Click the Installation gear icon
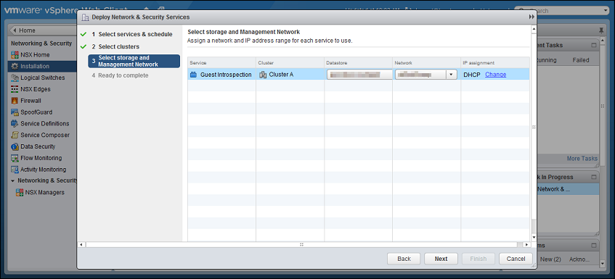This screenshot has height=279, width=615. (15, 66)
